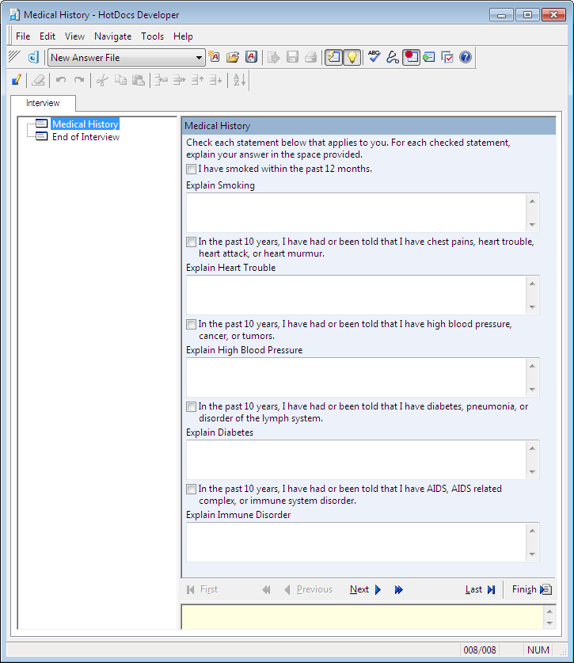Open the HotDocs Help question mark icon

(466, 57)
